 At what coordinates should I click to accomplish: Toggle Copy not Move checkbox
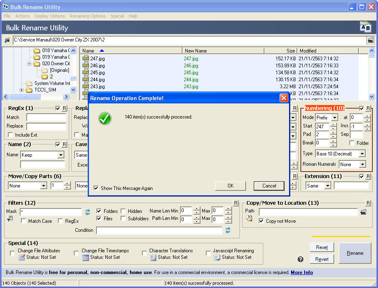click(261, 221)
